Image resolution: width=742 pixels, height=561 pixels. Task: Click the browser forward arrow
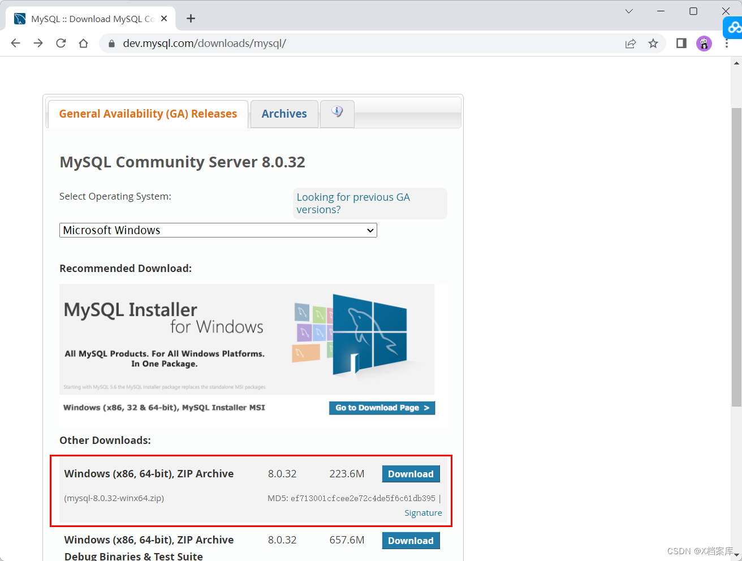point(38,44)
